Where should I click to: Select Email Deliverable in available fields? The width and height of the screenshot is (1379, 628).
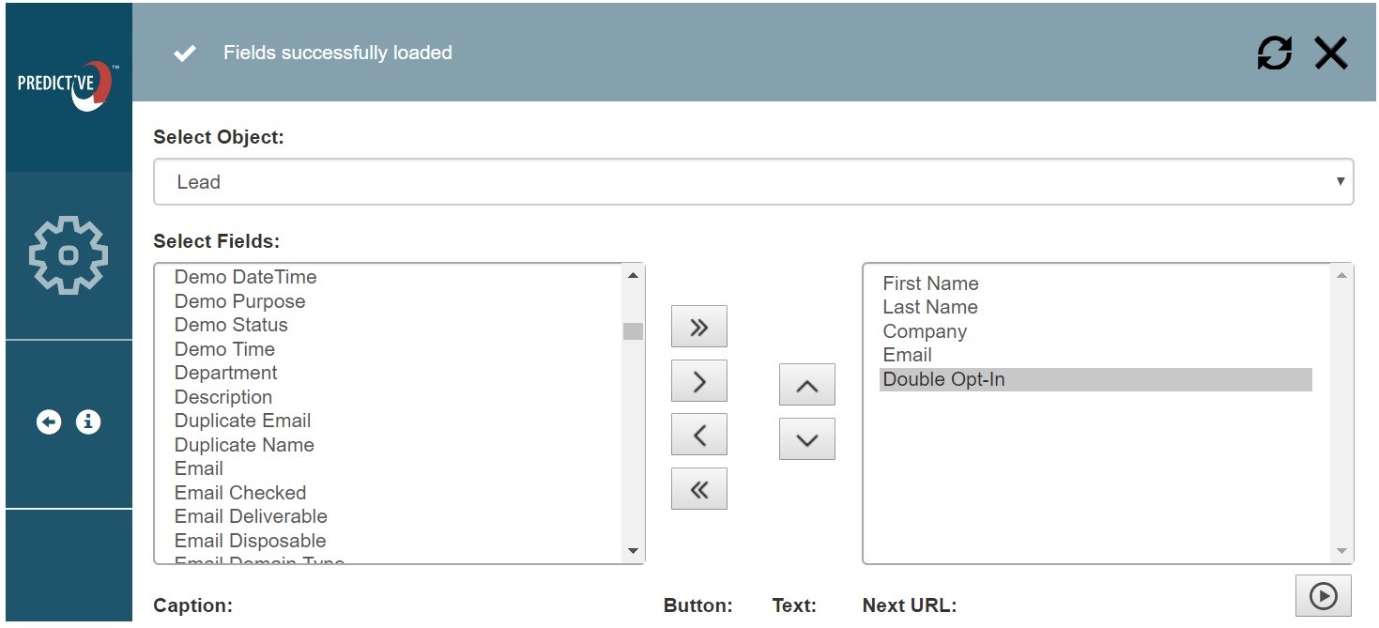coord(251,516)
